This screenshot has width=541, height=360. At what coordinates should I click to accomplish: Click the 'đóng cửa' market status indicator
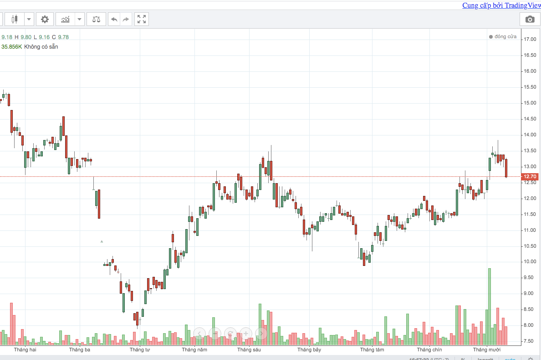(503, 36)
